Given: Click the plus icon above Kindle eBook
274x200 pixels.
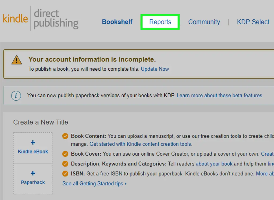Looking at the screenshot, I should point(33,143).
